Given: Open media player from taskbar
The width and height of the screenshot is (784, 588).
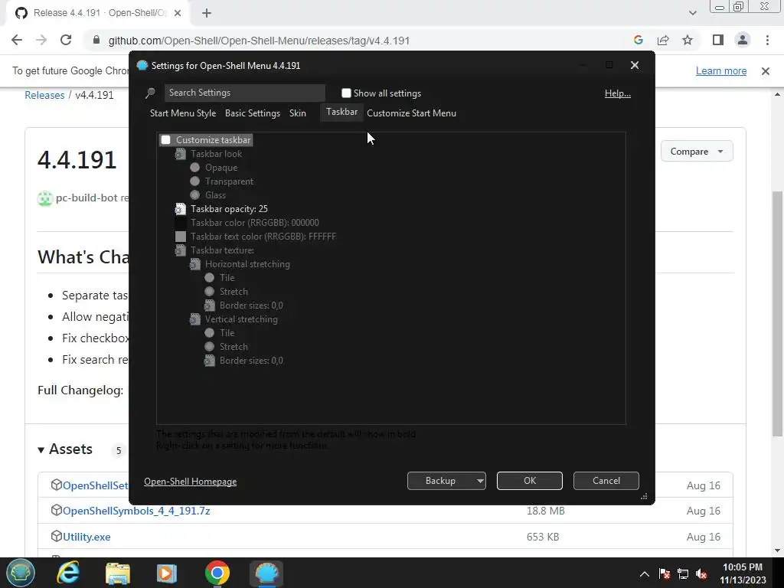Looking at the screenshot, I should click(166, 573).
